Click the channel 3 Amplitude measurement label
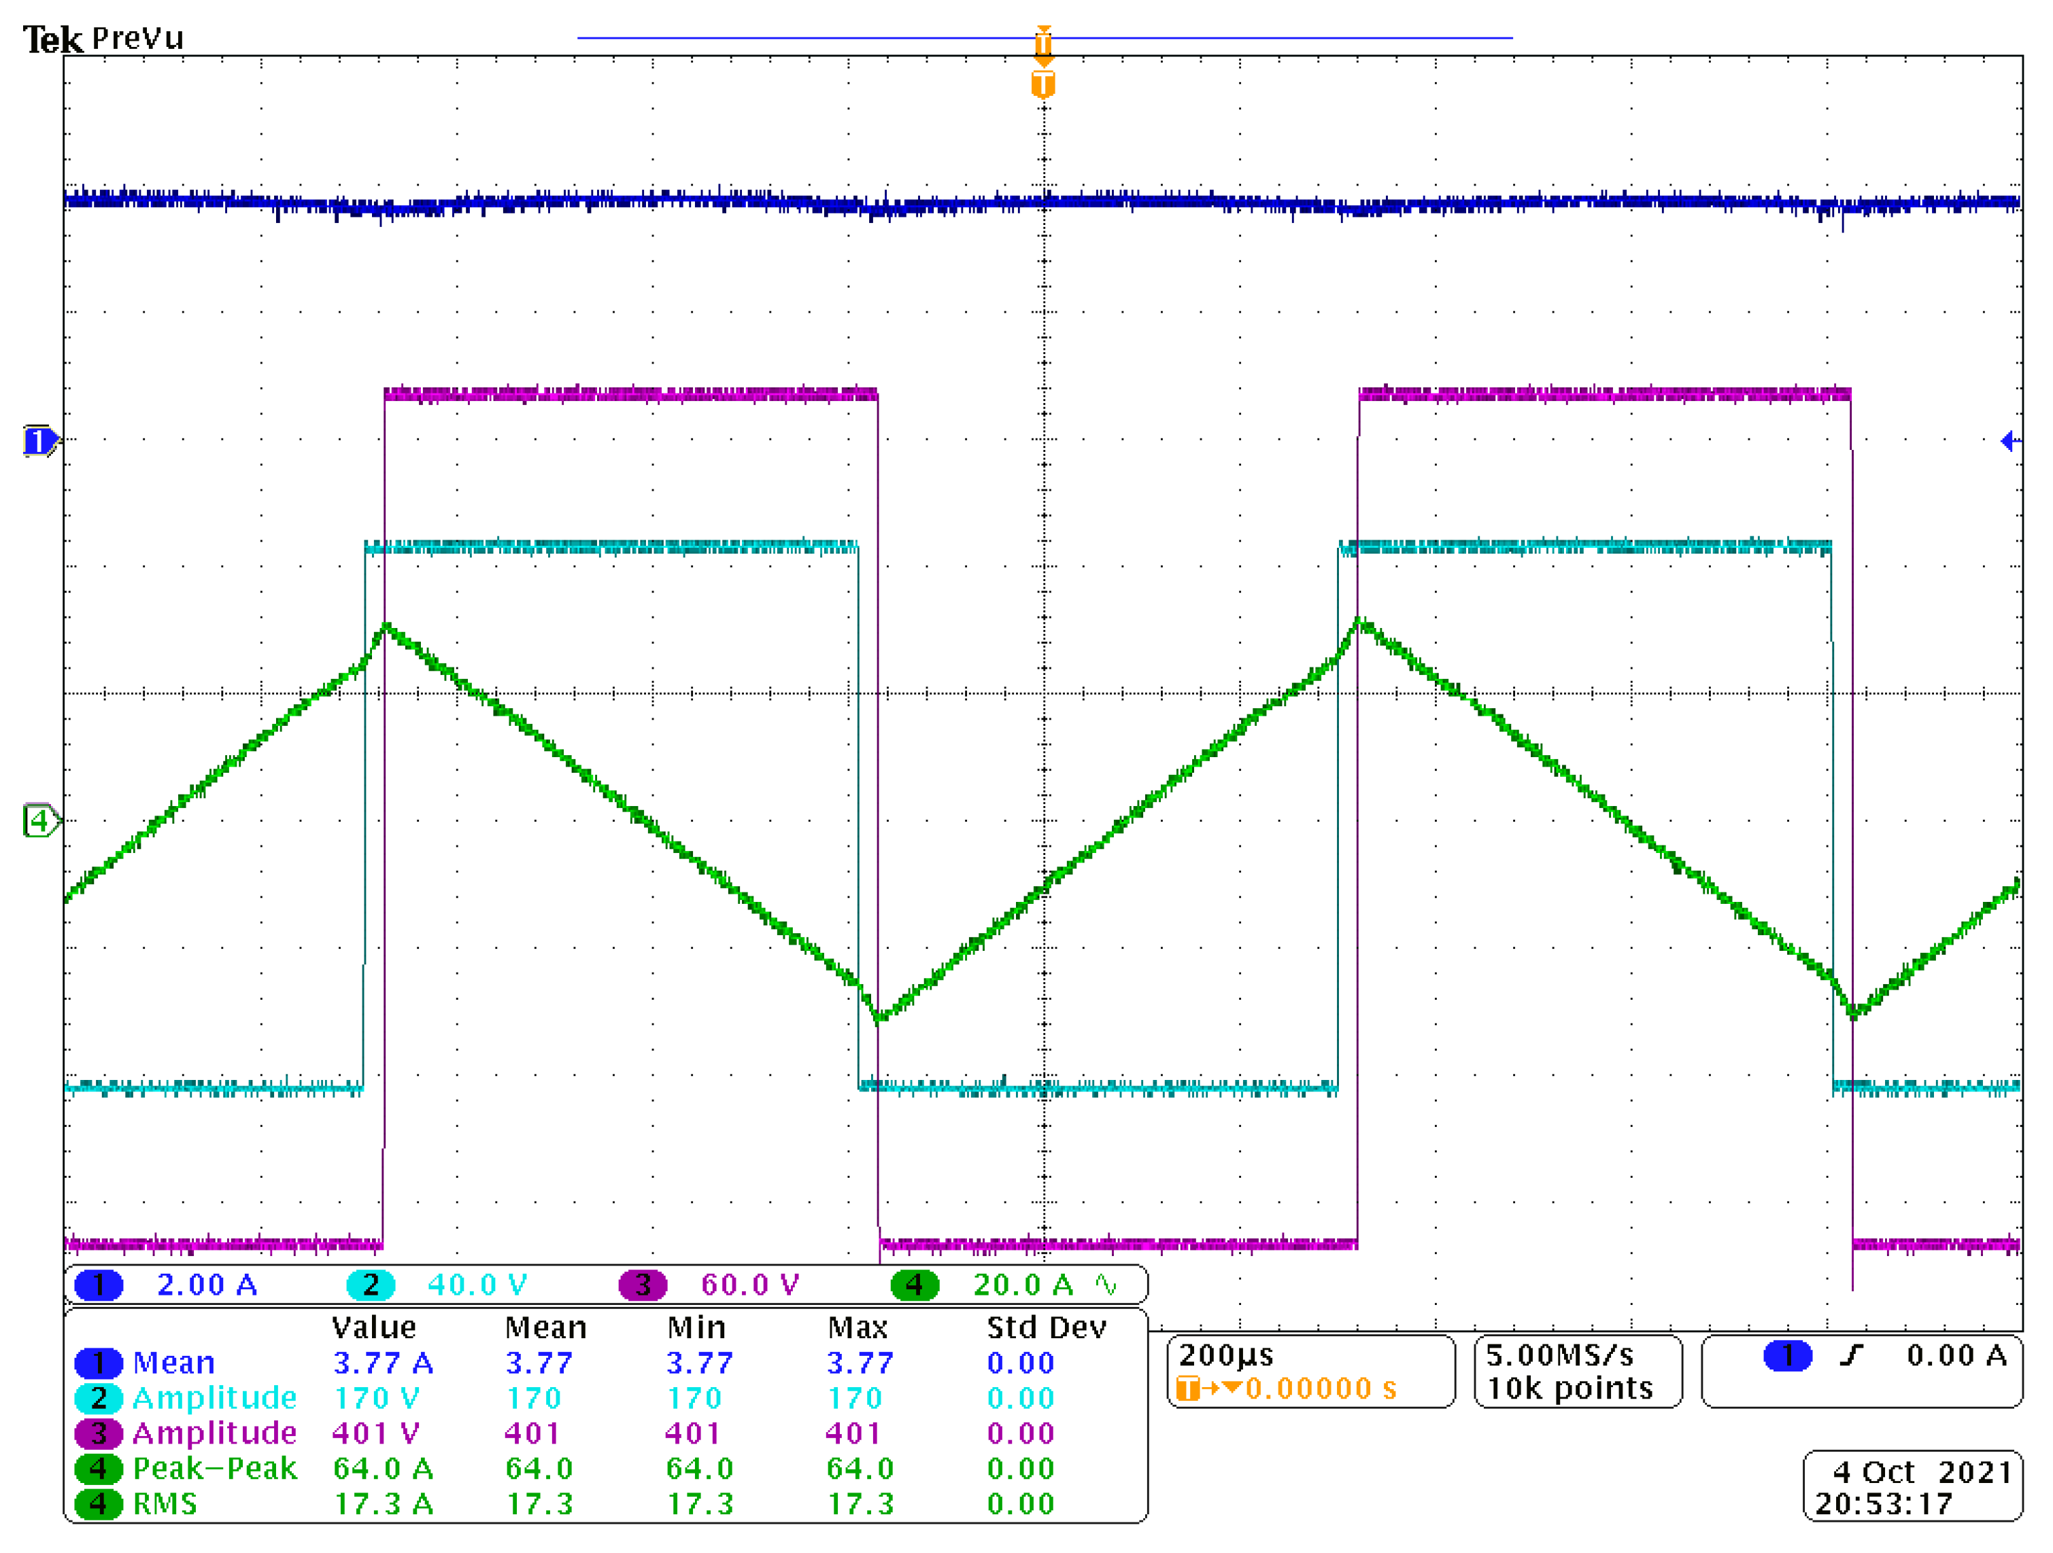 click(214, 1433)
